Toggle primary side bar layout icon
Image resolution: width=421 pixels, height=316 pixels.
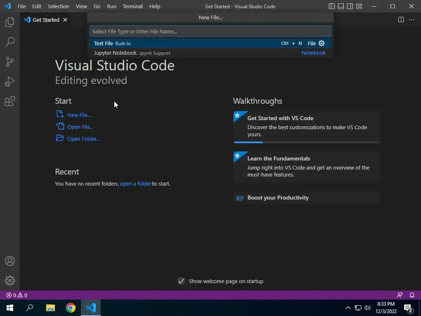tap(332, 6)
